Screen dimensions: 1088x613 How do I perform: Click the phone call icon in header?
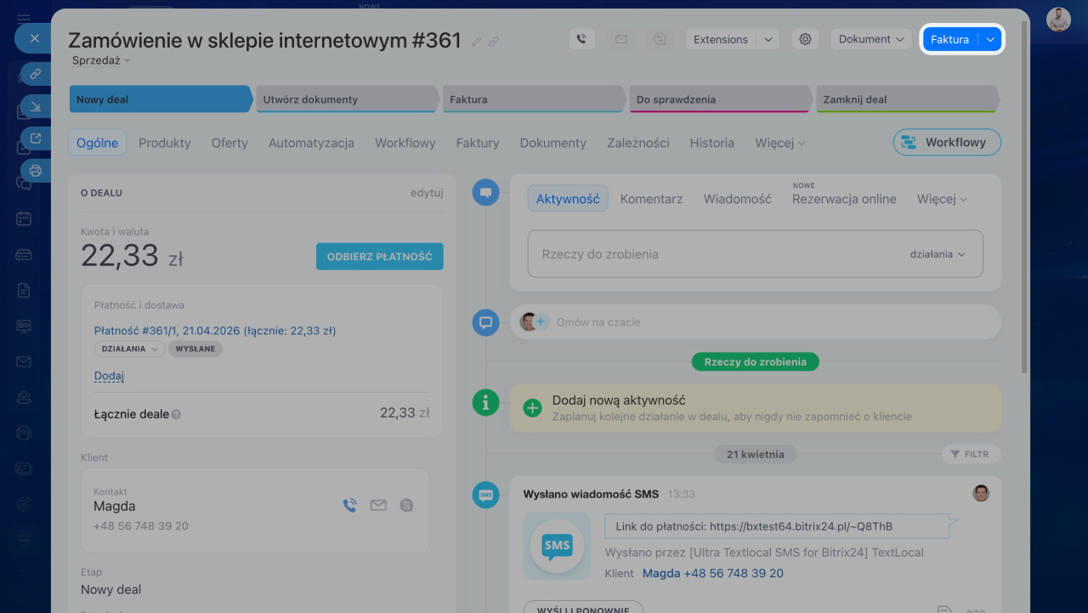pos(581,39)
